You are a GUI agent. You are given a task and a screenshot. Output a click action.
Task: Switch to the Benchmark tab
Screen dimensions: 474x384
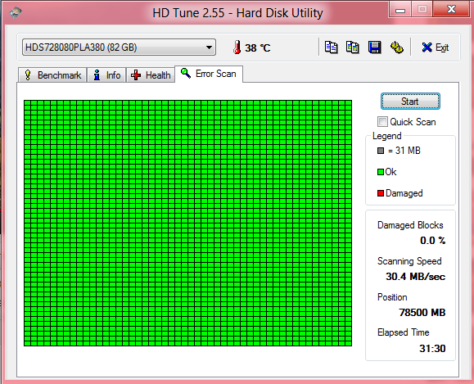pos(52,75)
